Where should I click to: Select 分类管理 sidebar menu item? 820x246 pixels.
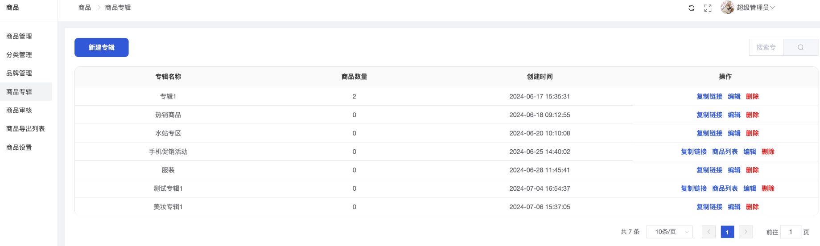[x=19, y=55]
